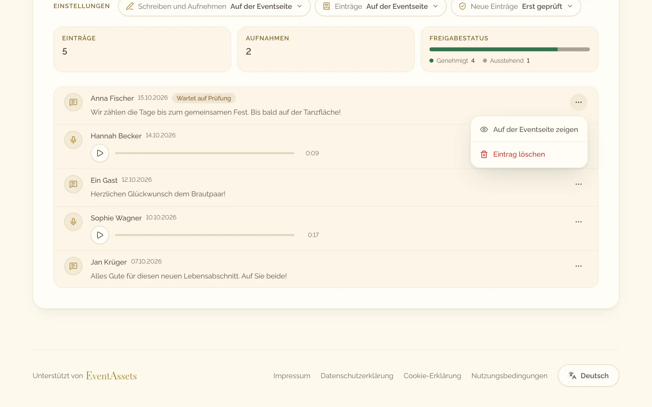This screenshot has width=652, height=407.
Task: Click the name Ein Gast
Action: (x=104, y=180)
